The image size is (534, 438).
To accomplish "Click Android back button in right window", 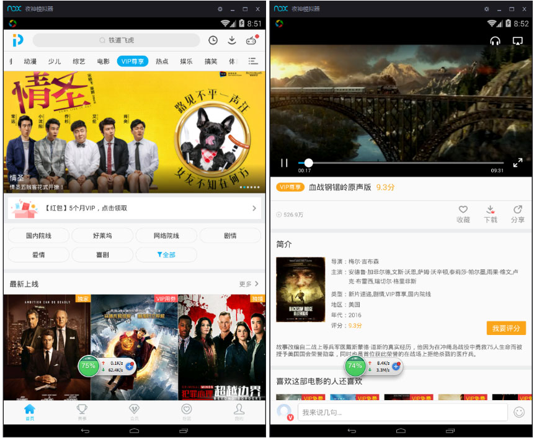I will (352, 431).
